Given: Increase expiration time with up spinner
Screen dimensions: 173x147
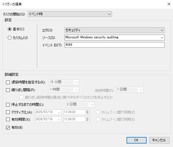Looking at the screenshot, I should [88, 118].
